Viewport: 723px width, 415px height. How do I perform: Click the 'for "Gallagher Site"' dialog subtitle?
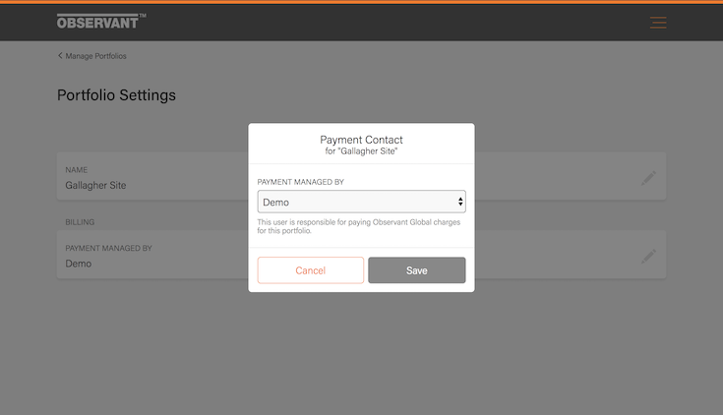pos(361,151)
